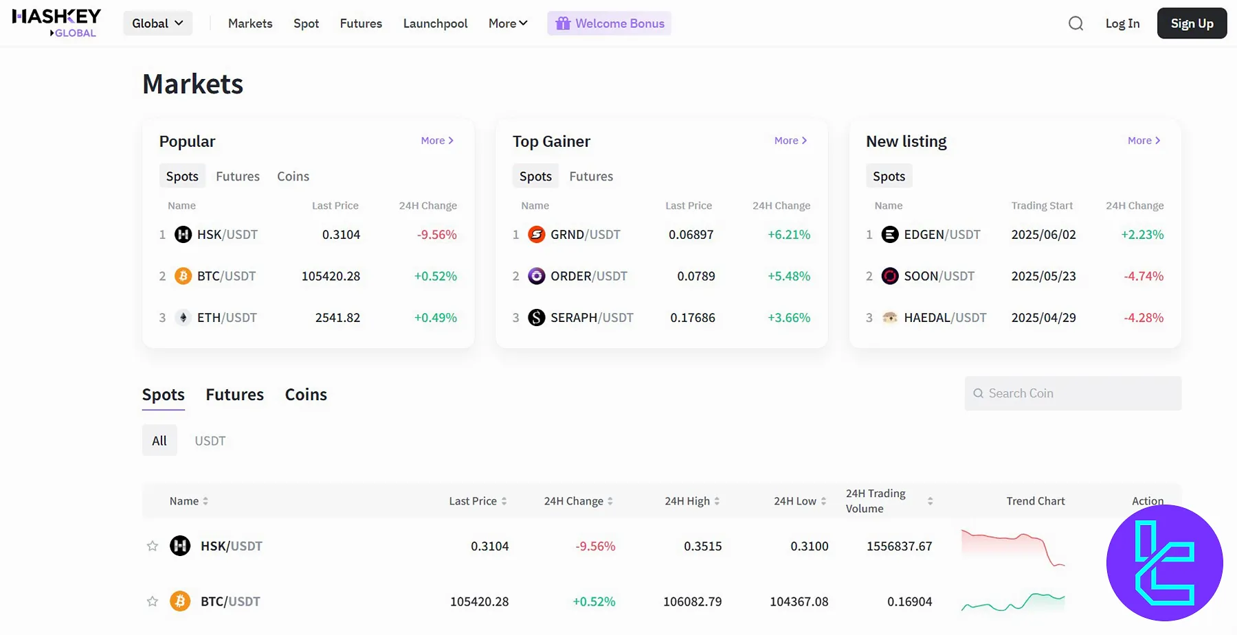Focus the Search Coin field
Viewport: 1237px width, 635px height.
click(1073, 393)
